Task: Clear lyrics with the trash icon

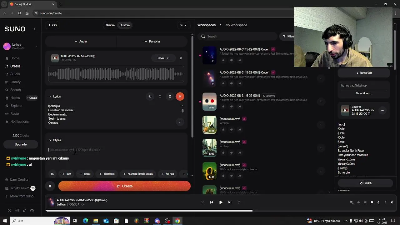Action: pos(170,97)
